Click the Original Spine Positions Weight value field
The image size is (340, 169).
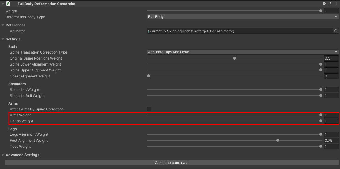(x=331, y=58)
